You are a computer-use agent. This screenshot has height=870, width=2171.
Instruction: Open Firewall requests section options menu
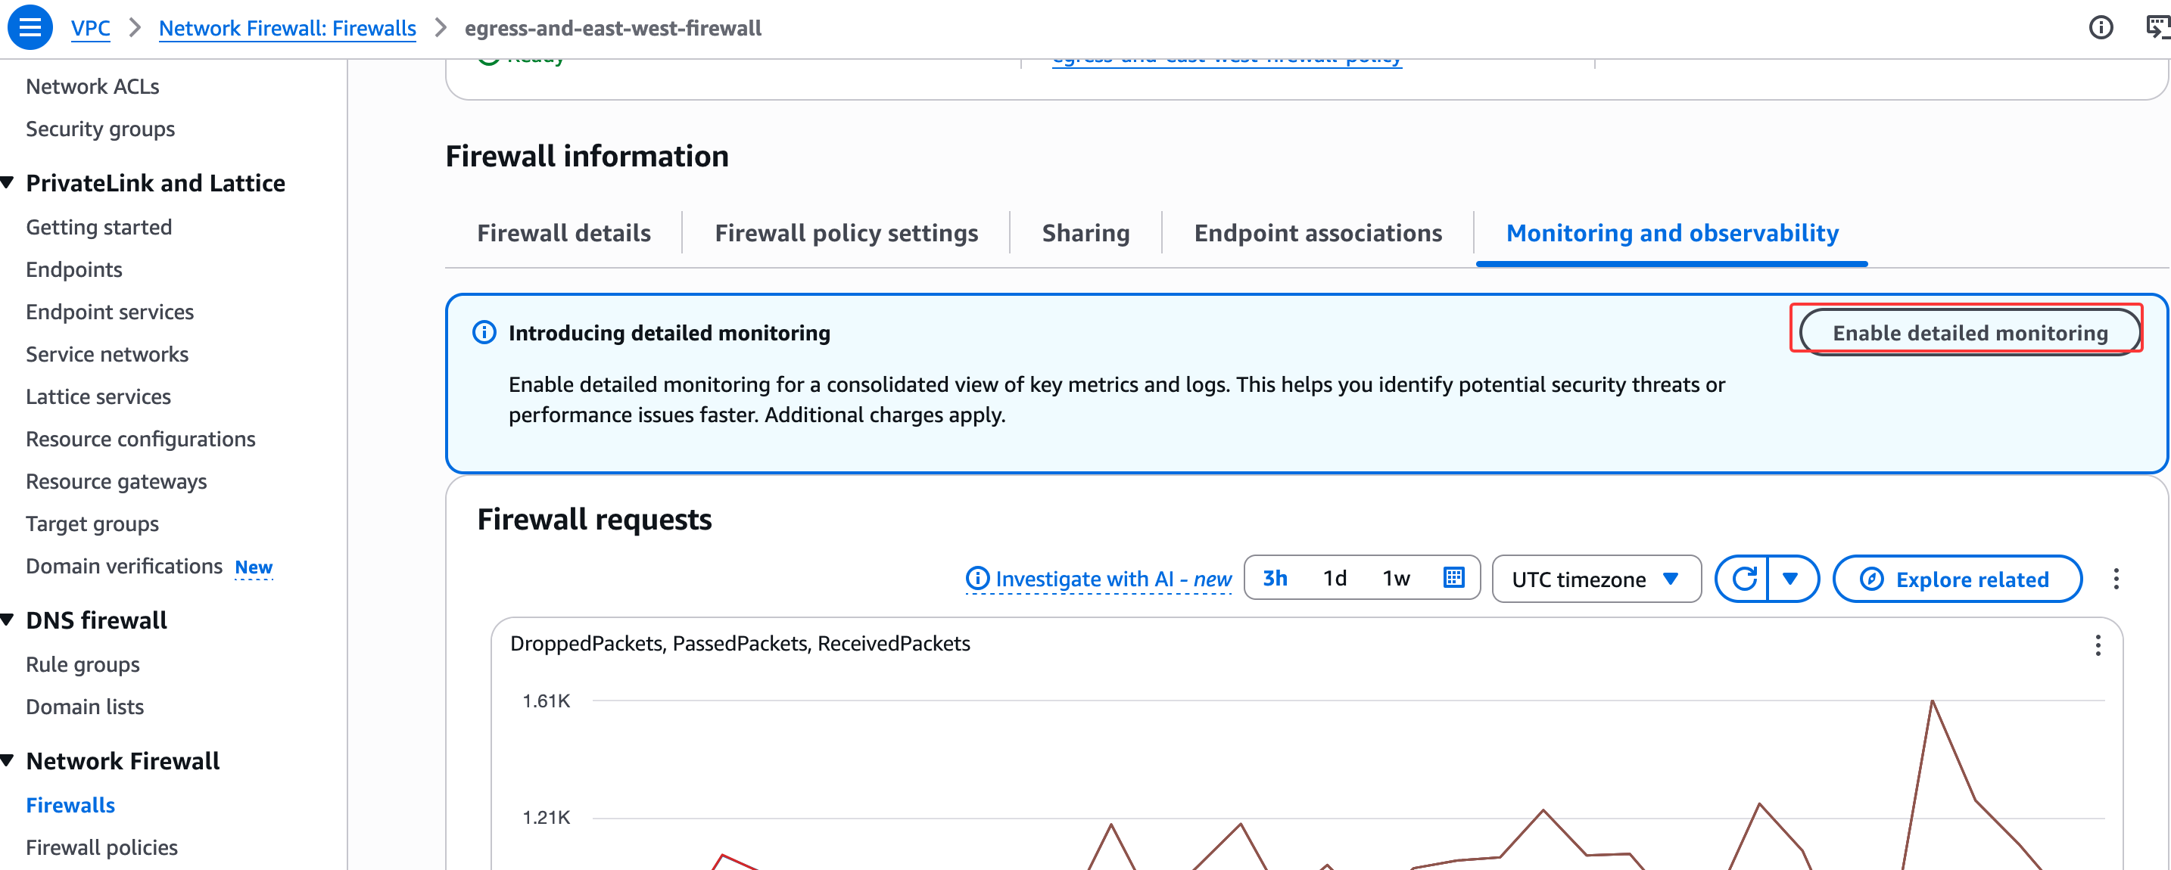tap(2116, 579)
